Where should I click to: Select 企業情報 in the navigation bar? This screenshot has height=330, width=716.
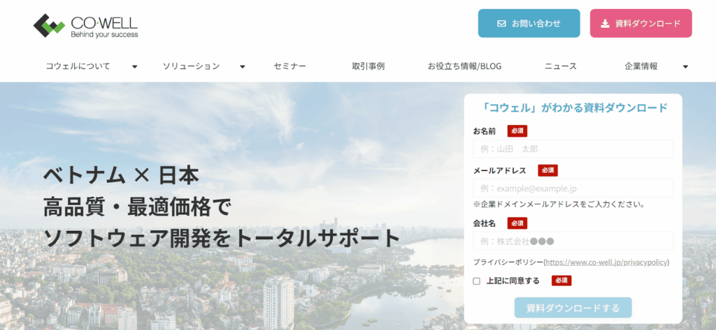pyautogui.click(x=641, y=66)
